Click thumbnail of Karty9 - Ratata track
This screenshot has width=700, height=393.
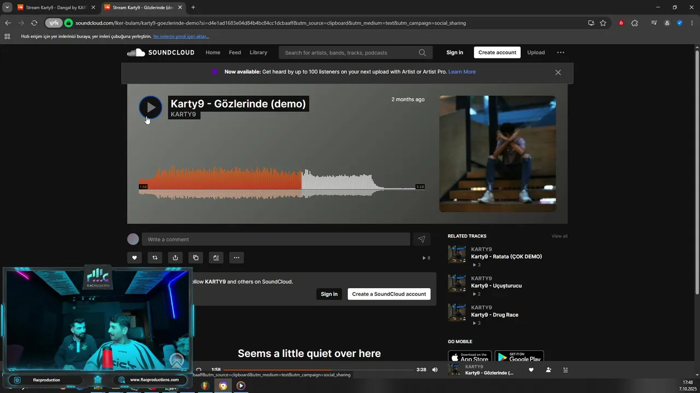click(x=457, y=254)
